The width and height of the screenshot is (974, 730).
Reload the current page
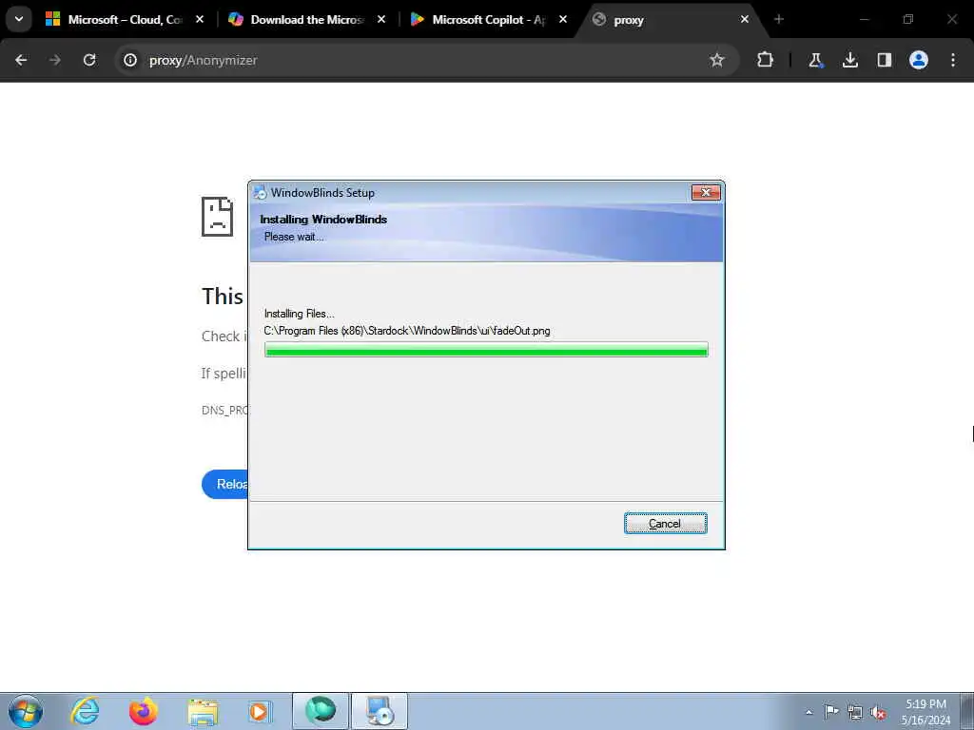pos(89,60)
